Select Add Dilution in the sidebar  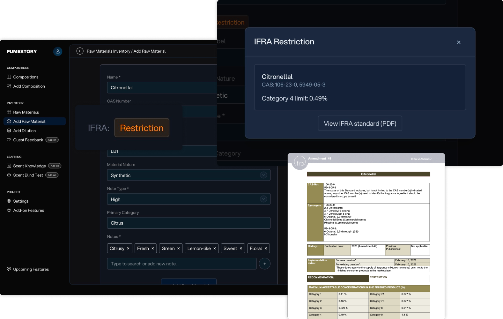(25, 131)
